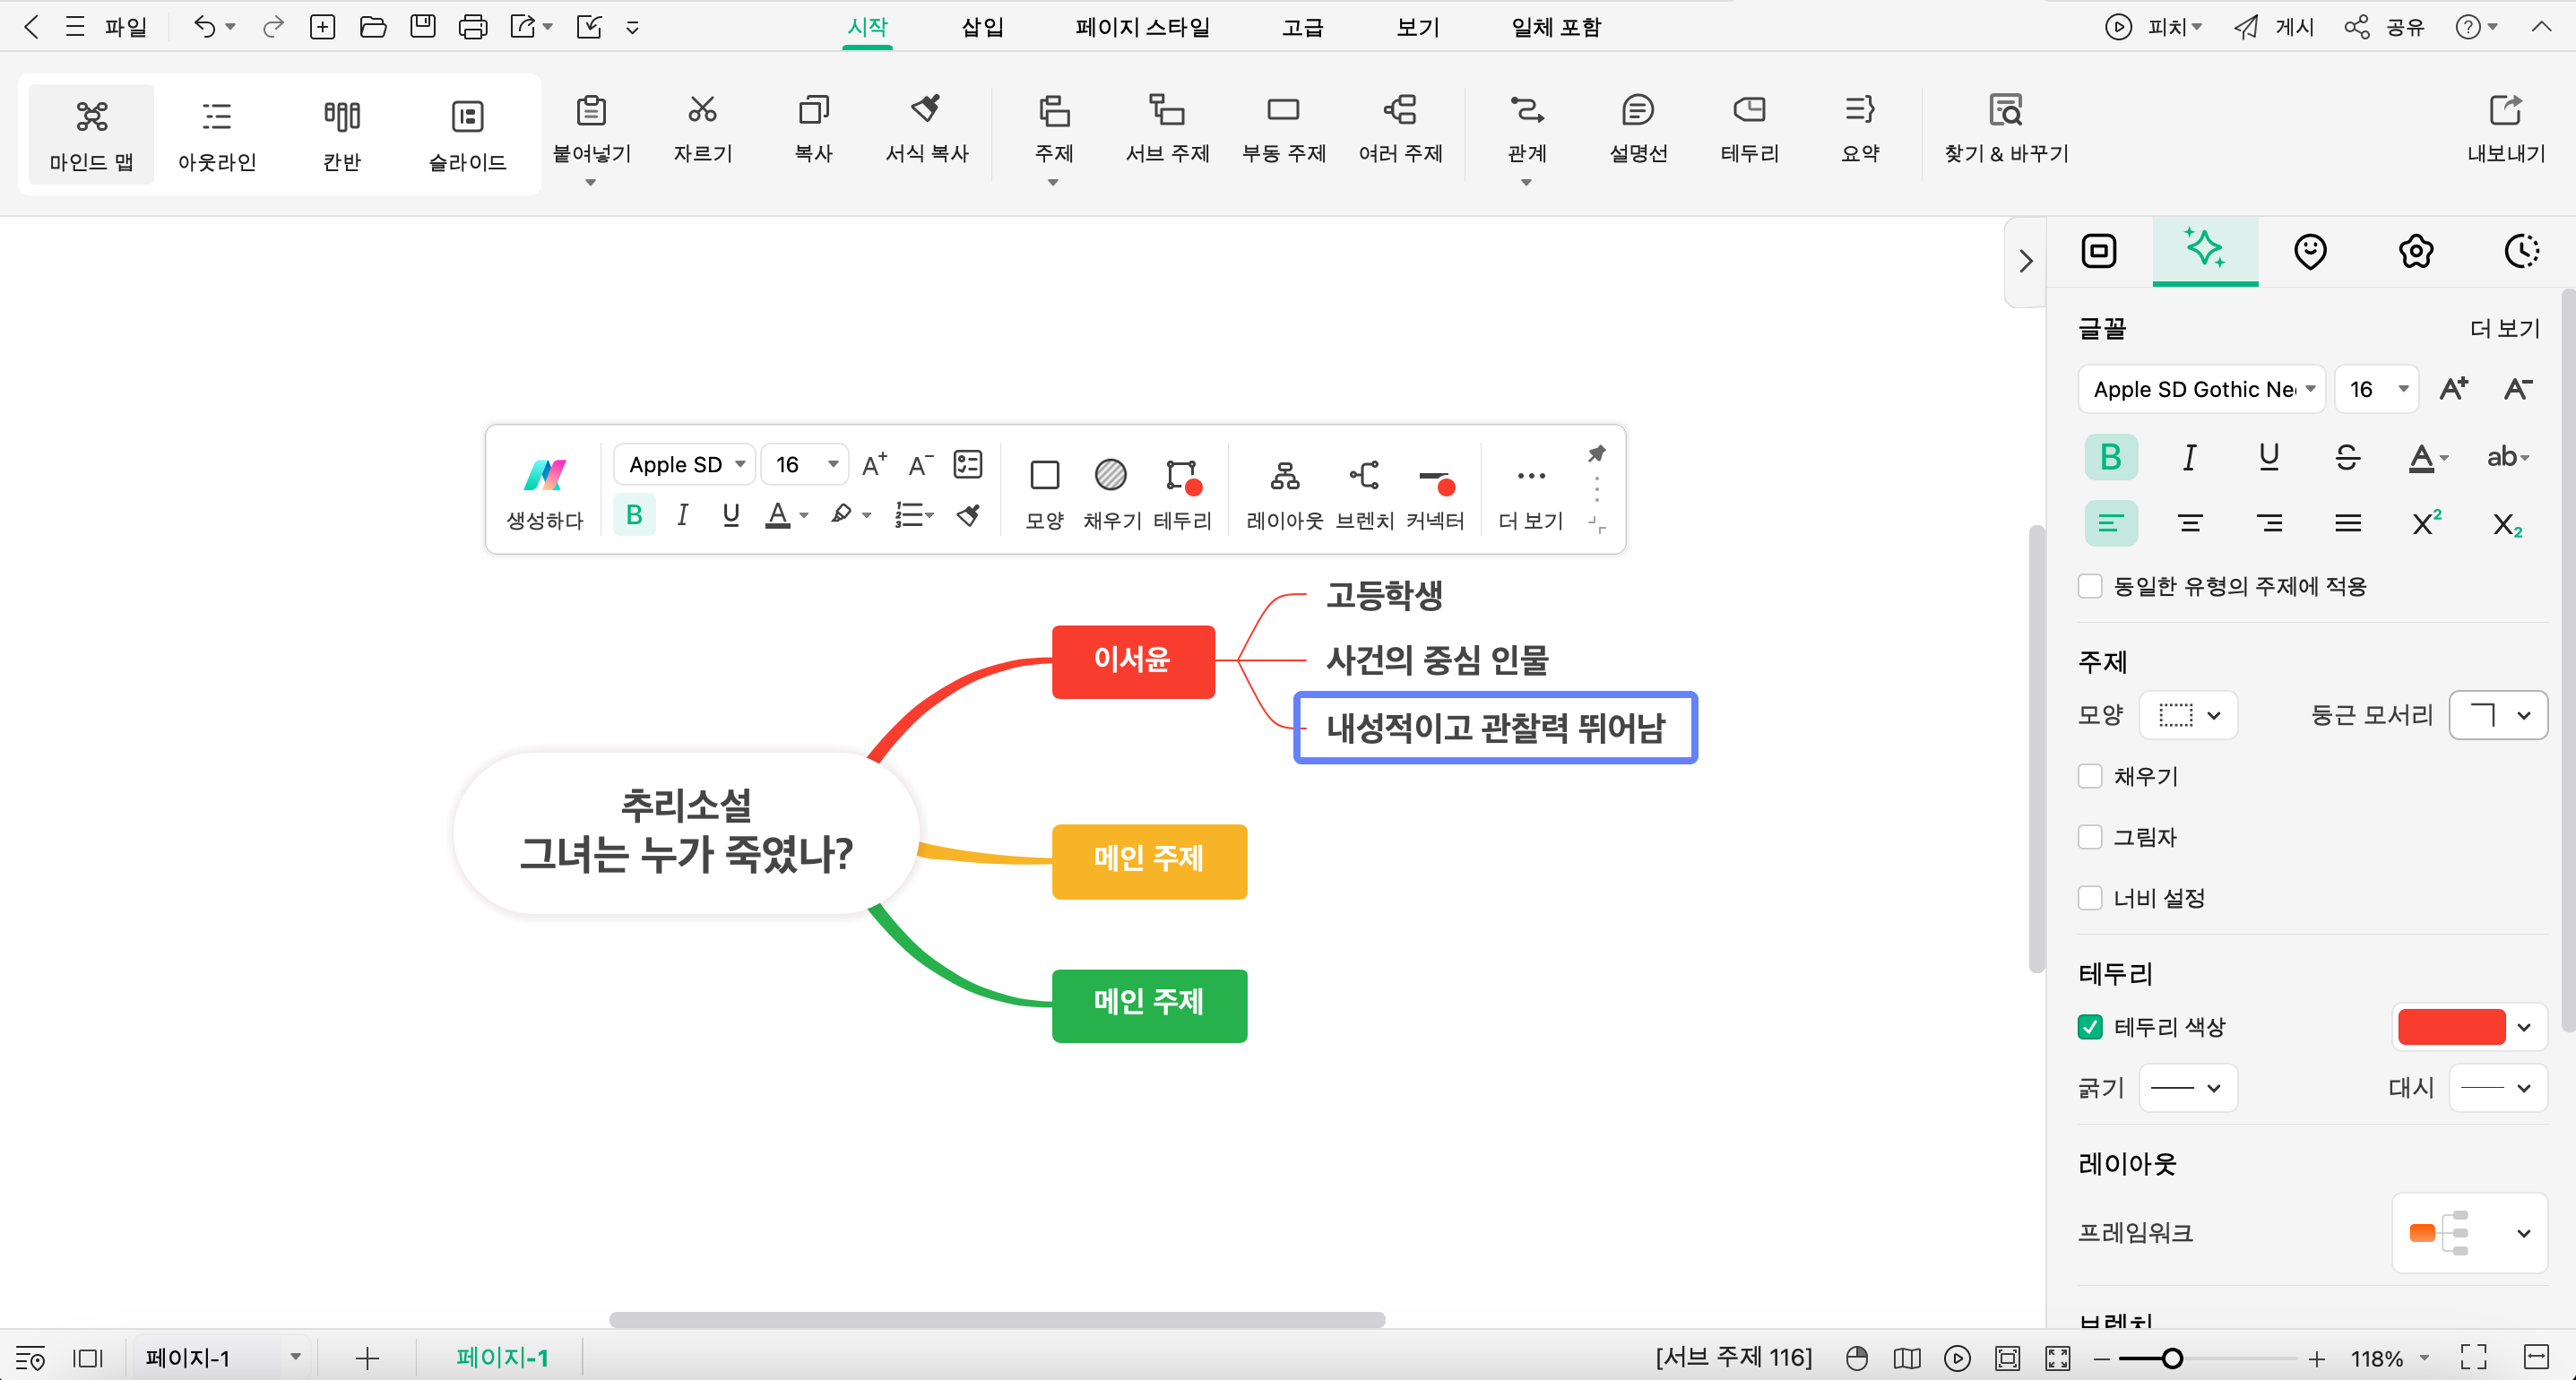Viewport: 2576px width, 1380px height.
Task: Open the 페이지-1 page selector dropdown
Action: coord(221,1357)
